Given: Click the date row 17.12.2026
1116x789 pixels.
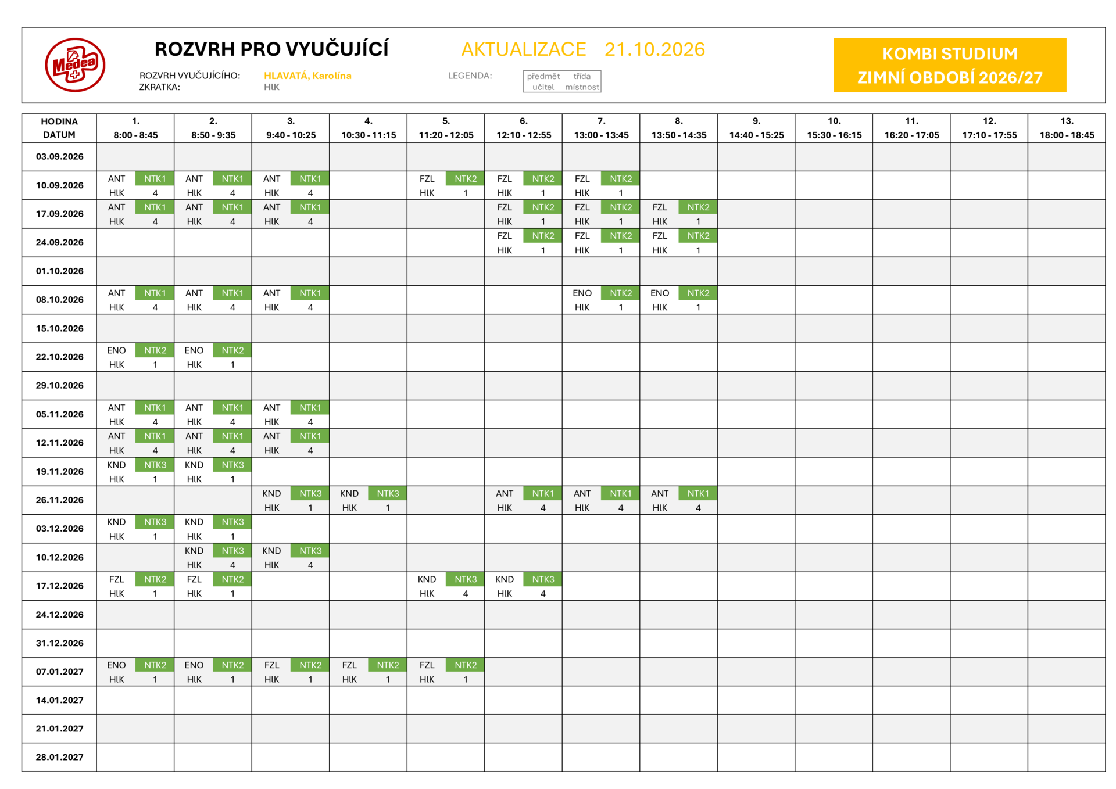Looking at the screenshot, I should pyautogui.click(x=59, y=586).
